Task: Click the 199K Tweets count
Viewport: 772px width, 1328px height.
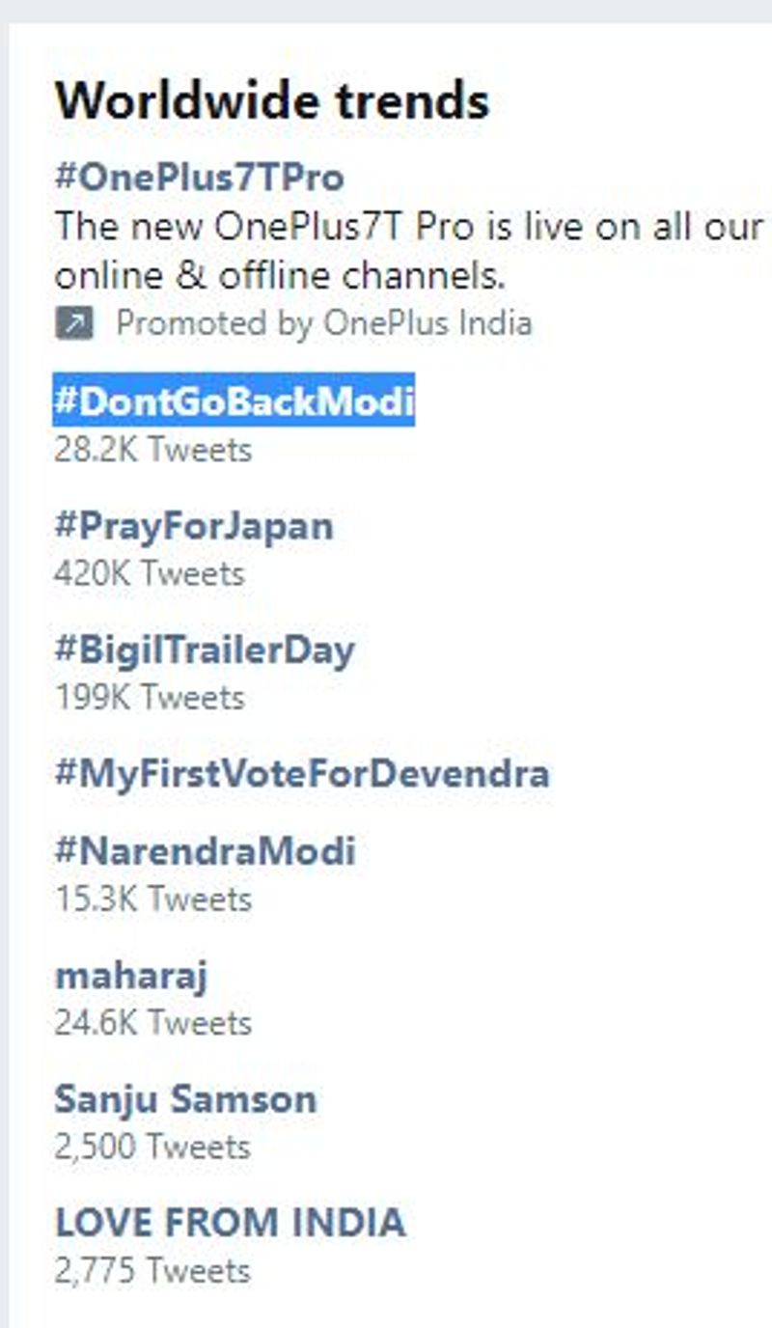Action: 150,698
